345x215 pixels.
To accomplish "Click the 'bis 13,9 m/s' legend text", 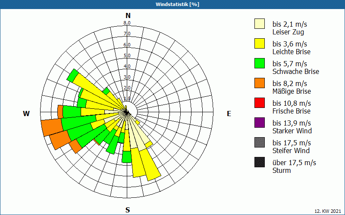I will pos(292,123).
